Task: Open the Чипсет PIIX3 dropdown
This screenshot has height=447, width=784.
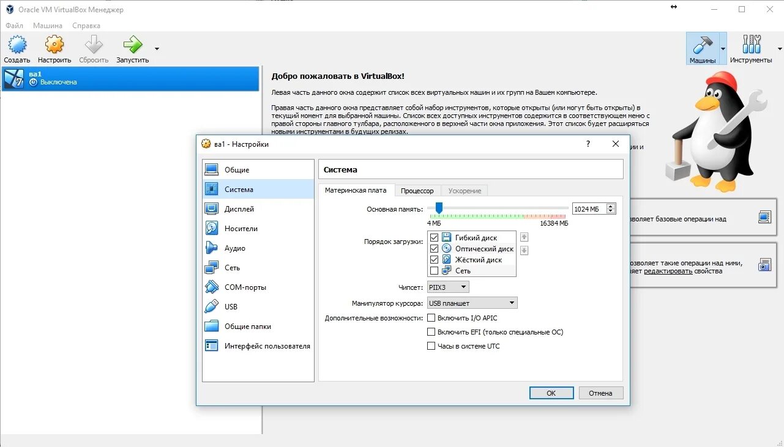Action: point(448,286)
